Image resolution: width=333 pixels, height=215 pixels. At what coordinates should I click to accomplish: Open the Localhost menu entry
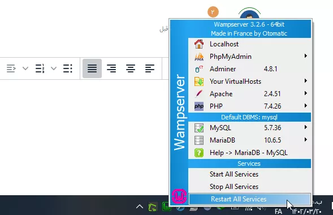pos(249,44)
